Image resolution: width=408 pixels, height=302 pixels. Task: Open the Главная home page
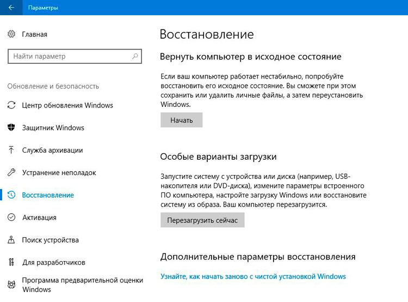pyautogui.click(x=35, y=34)
